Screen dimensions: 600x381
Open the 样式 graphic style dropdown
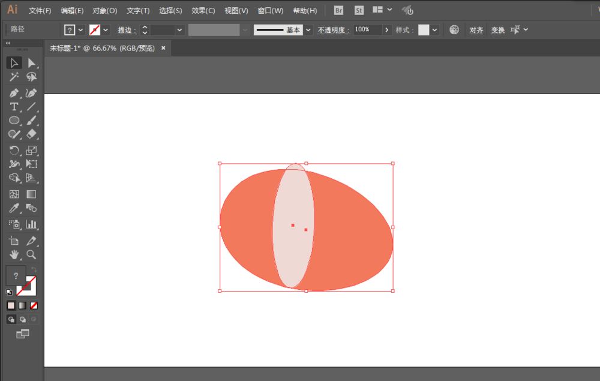click(434, 30)
